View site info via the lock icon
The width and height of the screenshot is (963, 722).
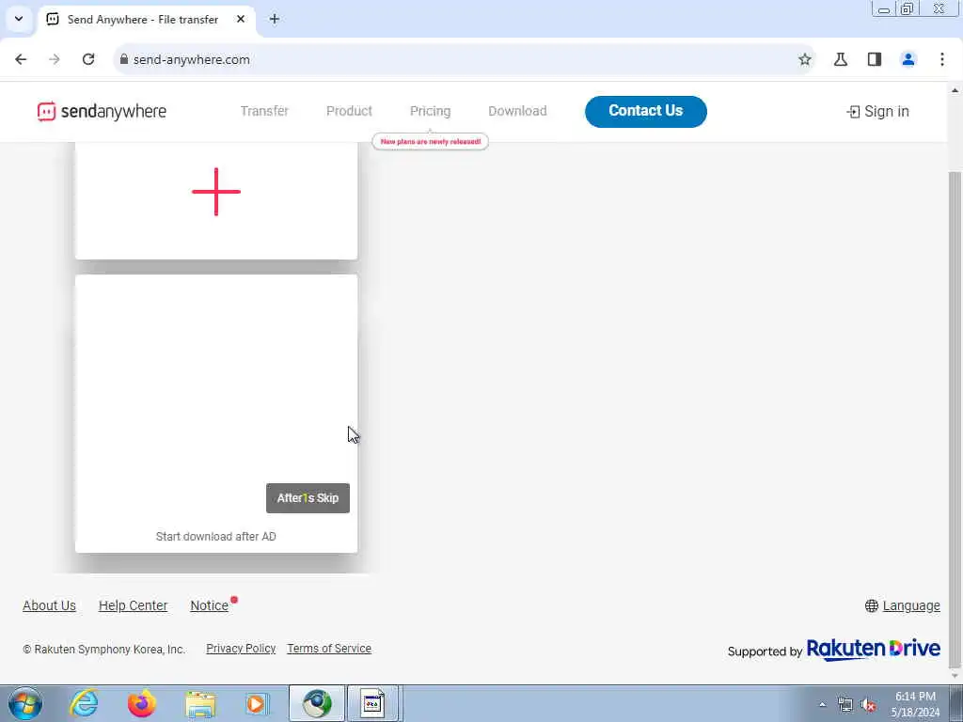(x=124, y=59)
